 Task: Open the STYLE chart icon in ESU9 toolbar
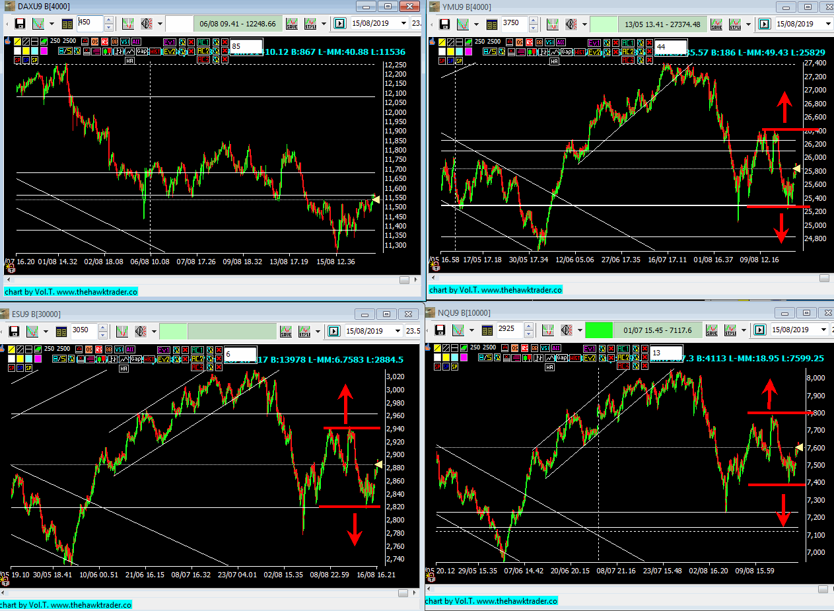(x=305, y=330)
